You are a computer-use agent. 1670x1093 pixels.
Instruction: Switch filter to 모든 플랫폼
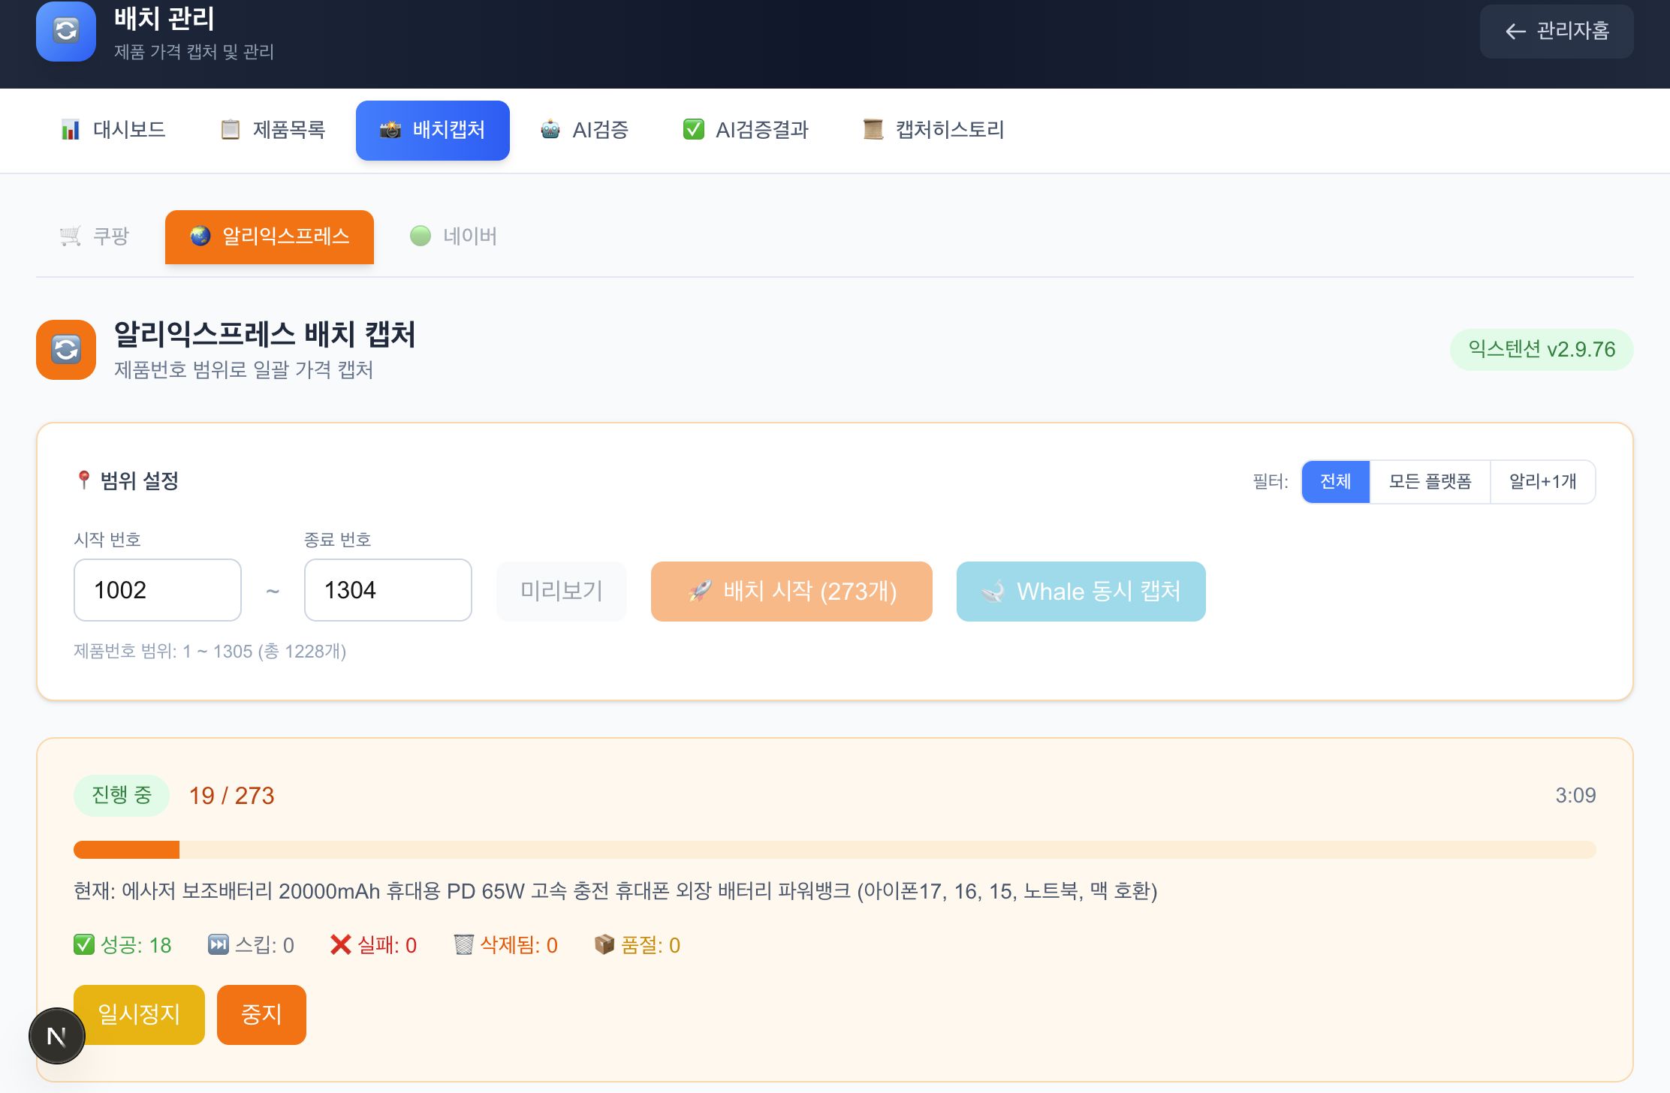(1429, 481)
